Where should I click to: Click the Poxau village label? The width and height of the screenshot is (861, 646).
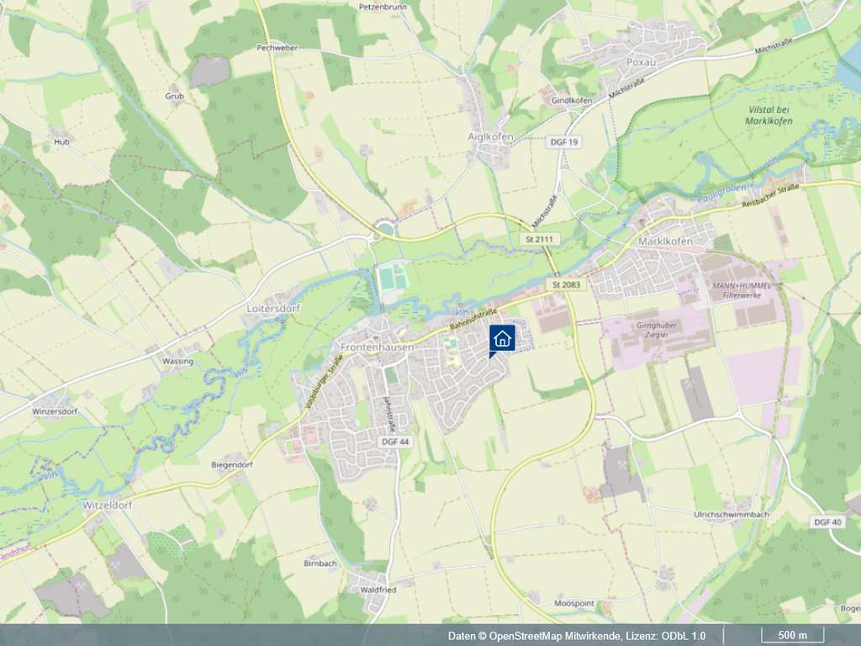[x=641, y=62]
